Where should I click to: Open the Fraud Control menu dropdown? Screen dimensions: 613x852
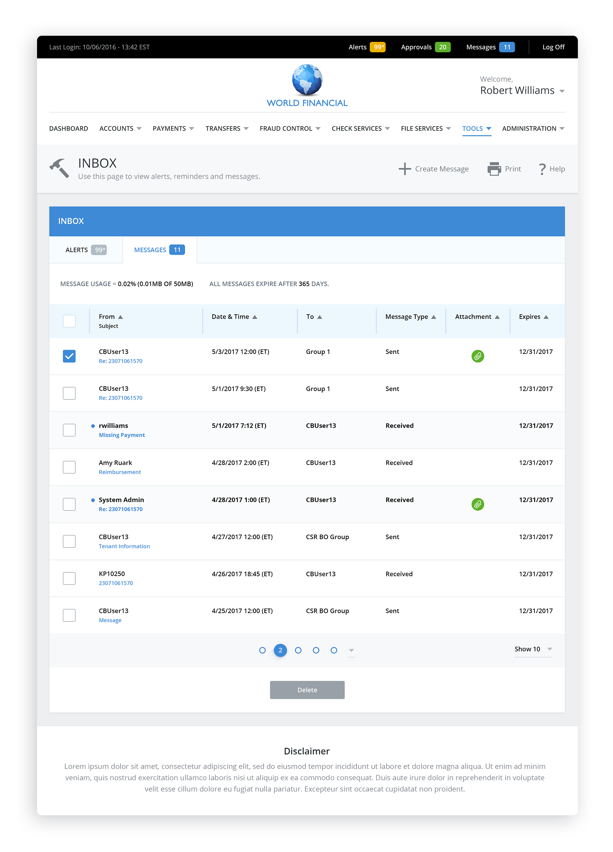pyautogui.click(x=317, y=128)
